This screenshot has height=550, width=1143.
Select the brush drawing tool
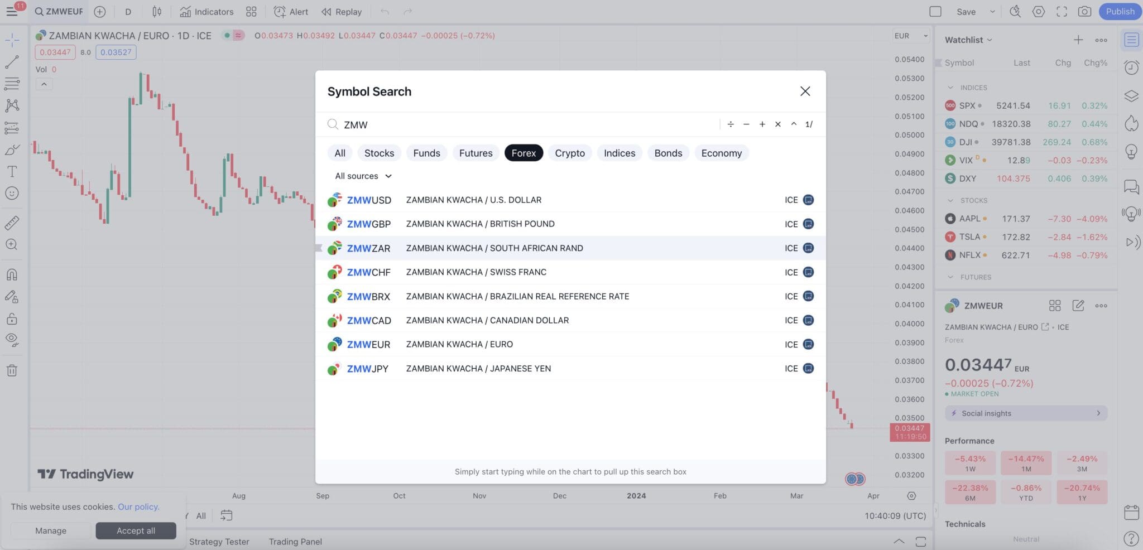(x=12, y=149)
